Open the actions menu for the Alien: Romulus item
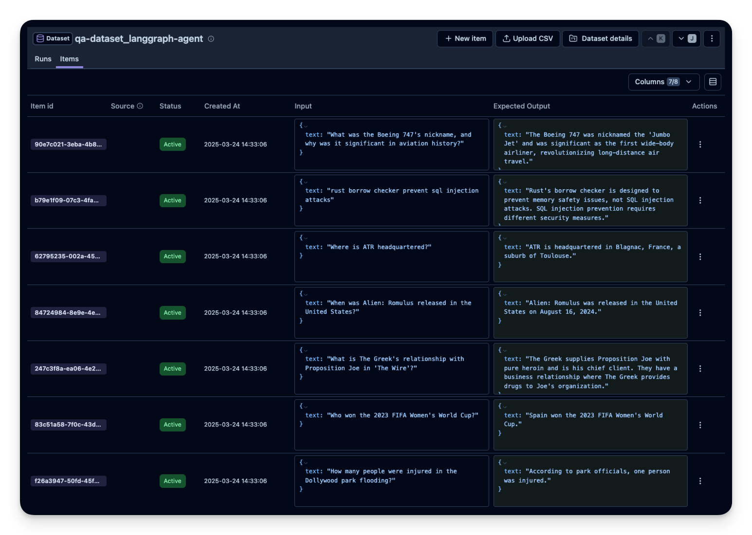This screenshot has width=752, height=535. pos(700,313)
